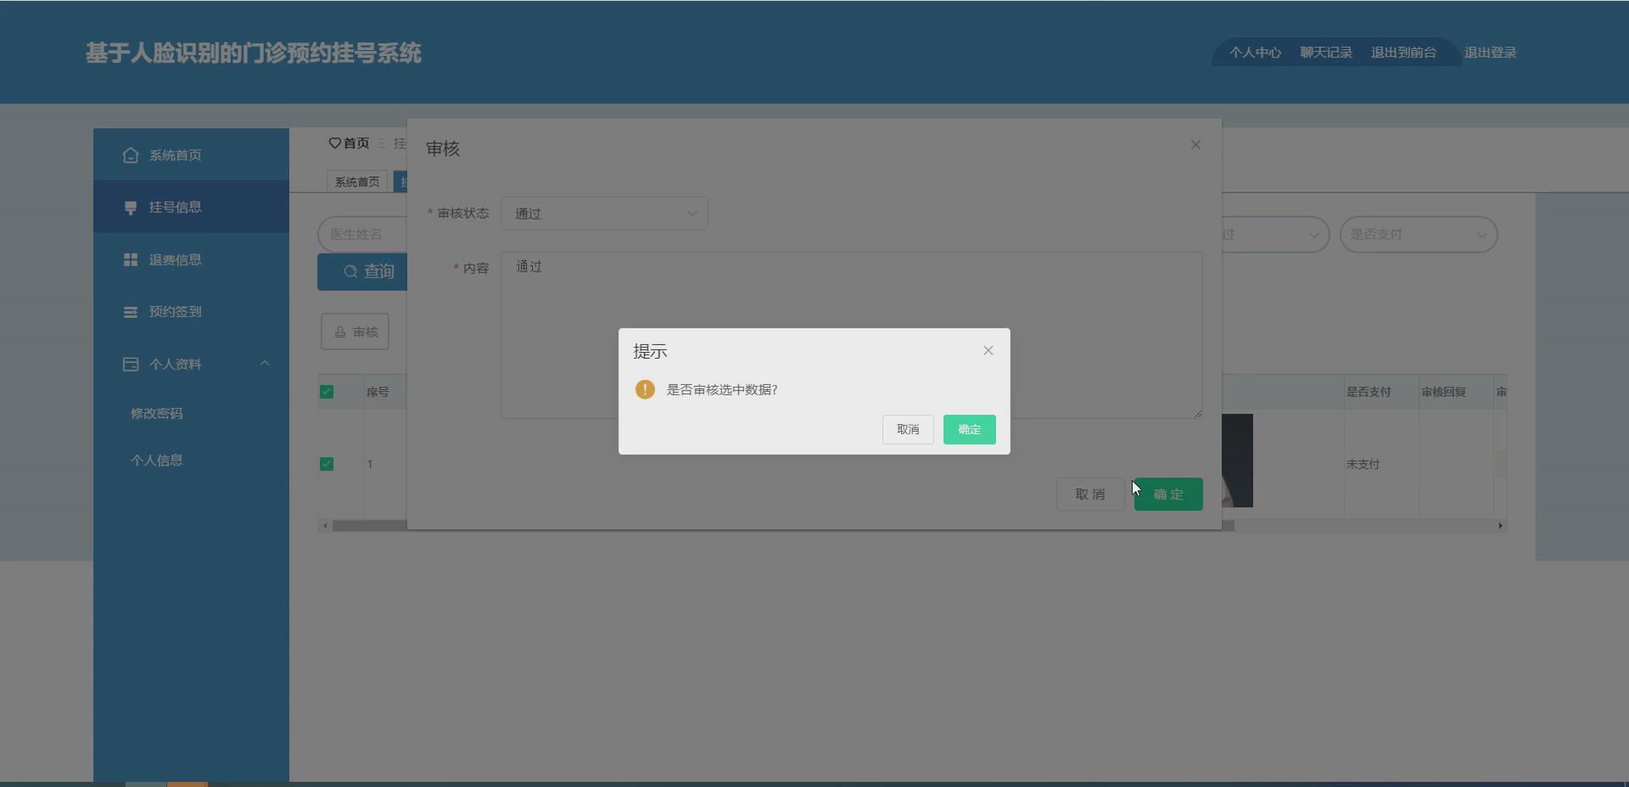Open 预约签到 sign-in icon in sidebar
This screenshot has width=1629, height=787.
point(130,311)
